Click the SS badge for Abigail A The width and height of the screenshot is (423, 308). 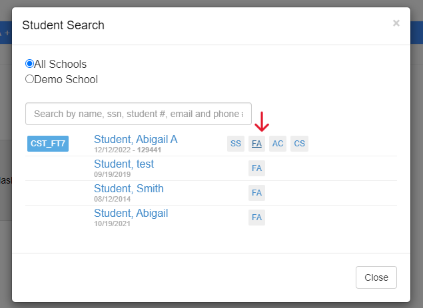(236, 144)
